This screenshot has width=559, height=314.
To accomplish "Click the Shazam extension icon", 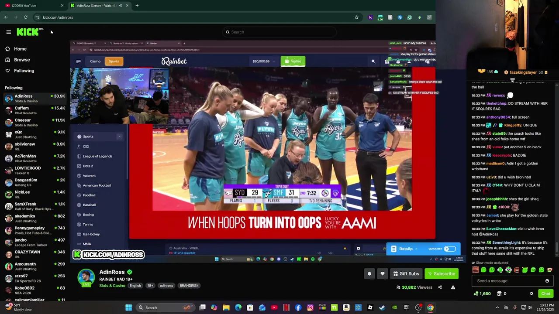I will coord(400,17).
